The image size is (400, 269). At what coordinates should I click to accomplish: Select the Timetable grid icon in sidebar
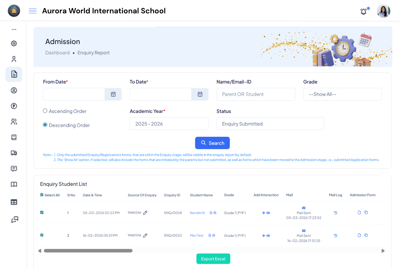pos(14,202)
